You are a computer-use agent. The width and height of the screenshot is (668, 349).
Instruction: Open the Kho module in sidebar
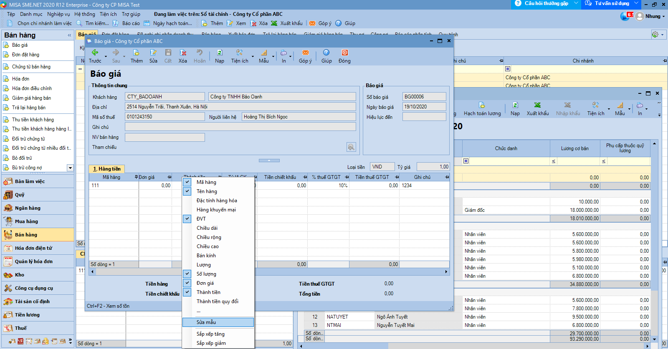38,275
